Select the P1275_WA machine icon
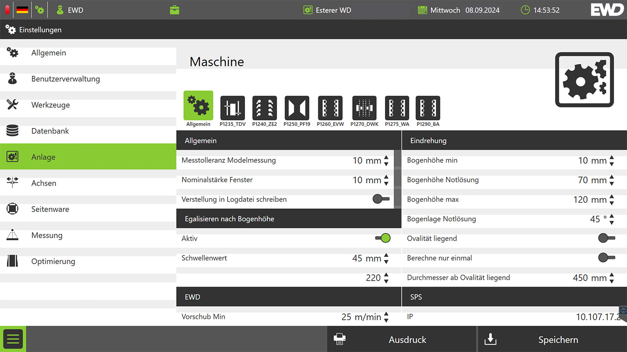Viewport: 627px width, 352px height. [397, 108]
